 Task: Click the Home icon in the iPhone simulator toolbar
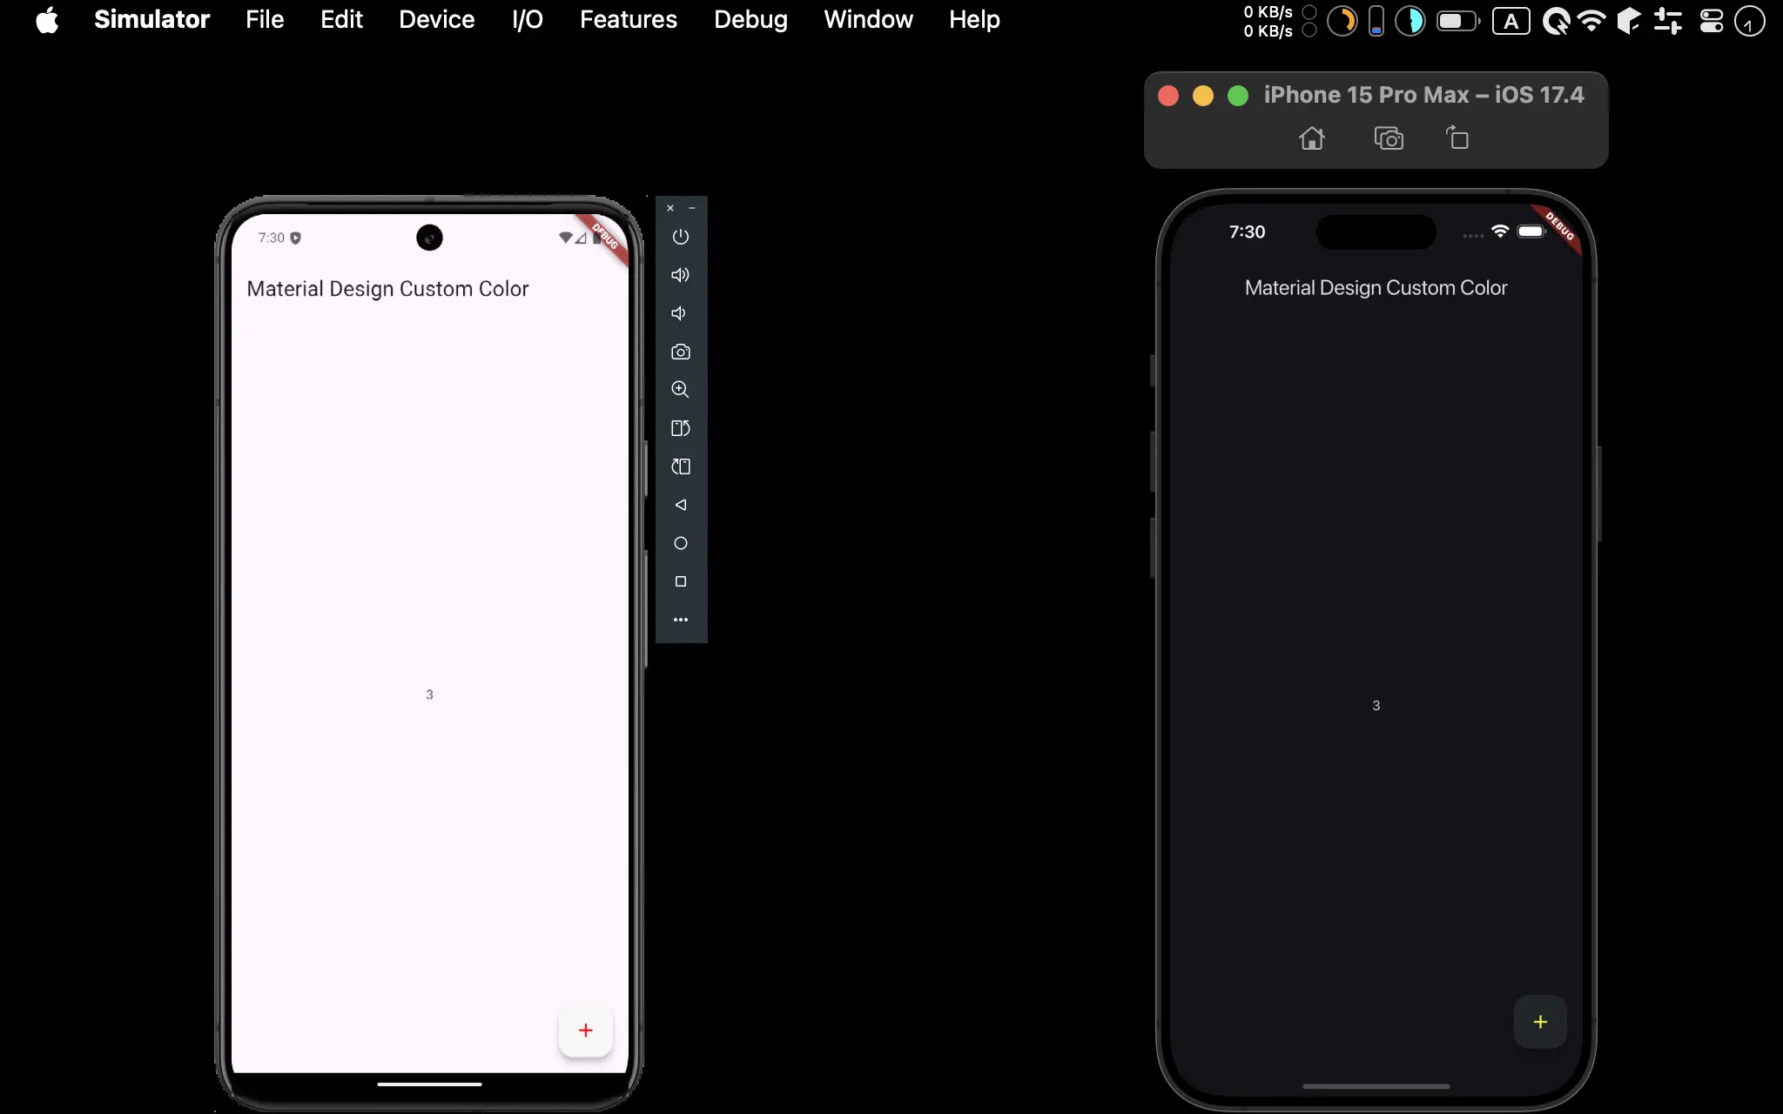tap(1312, 138)
